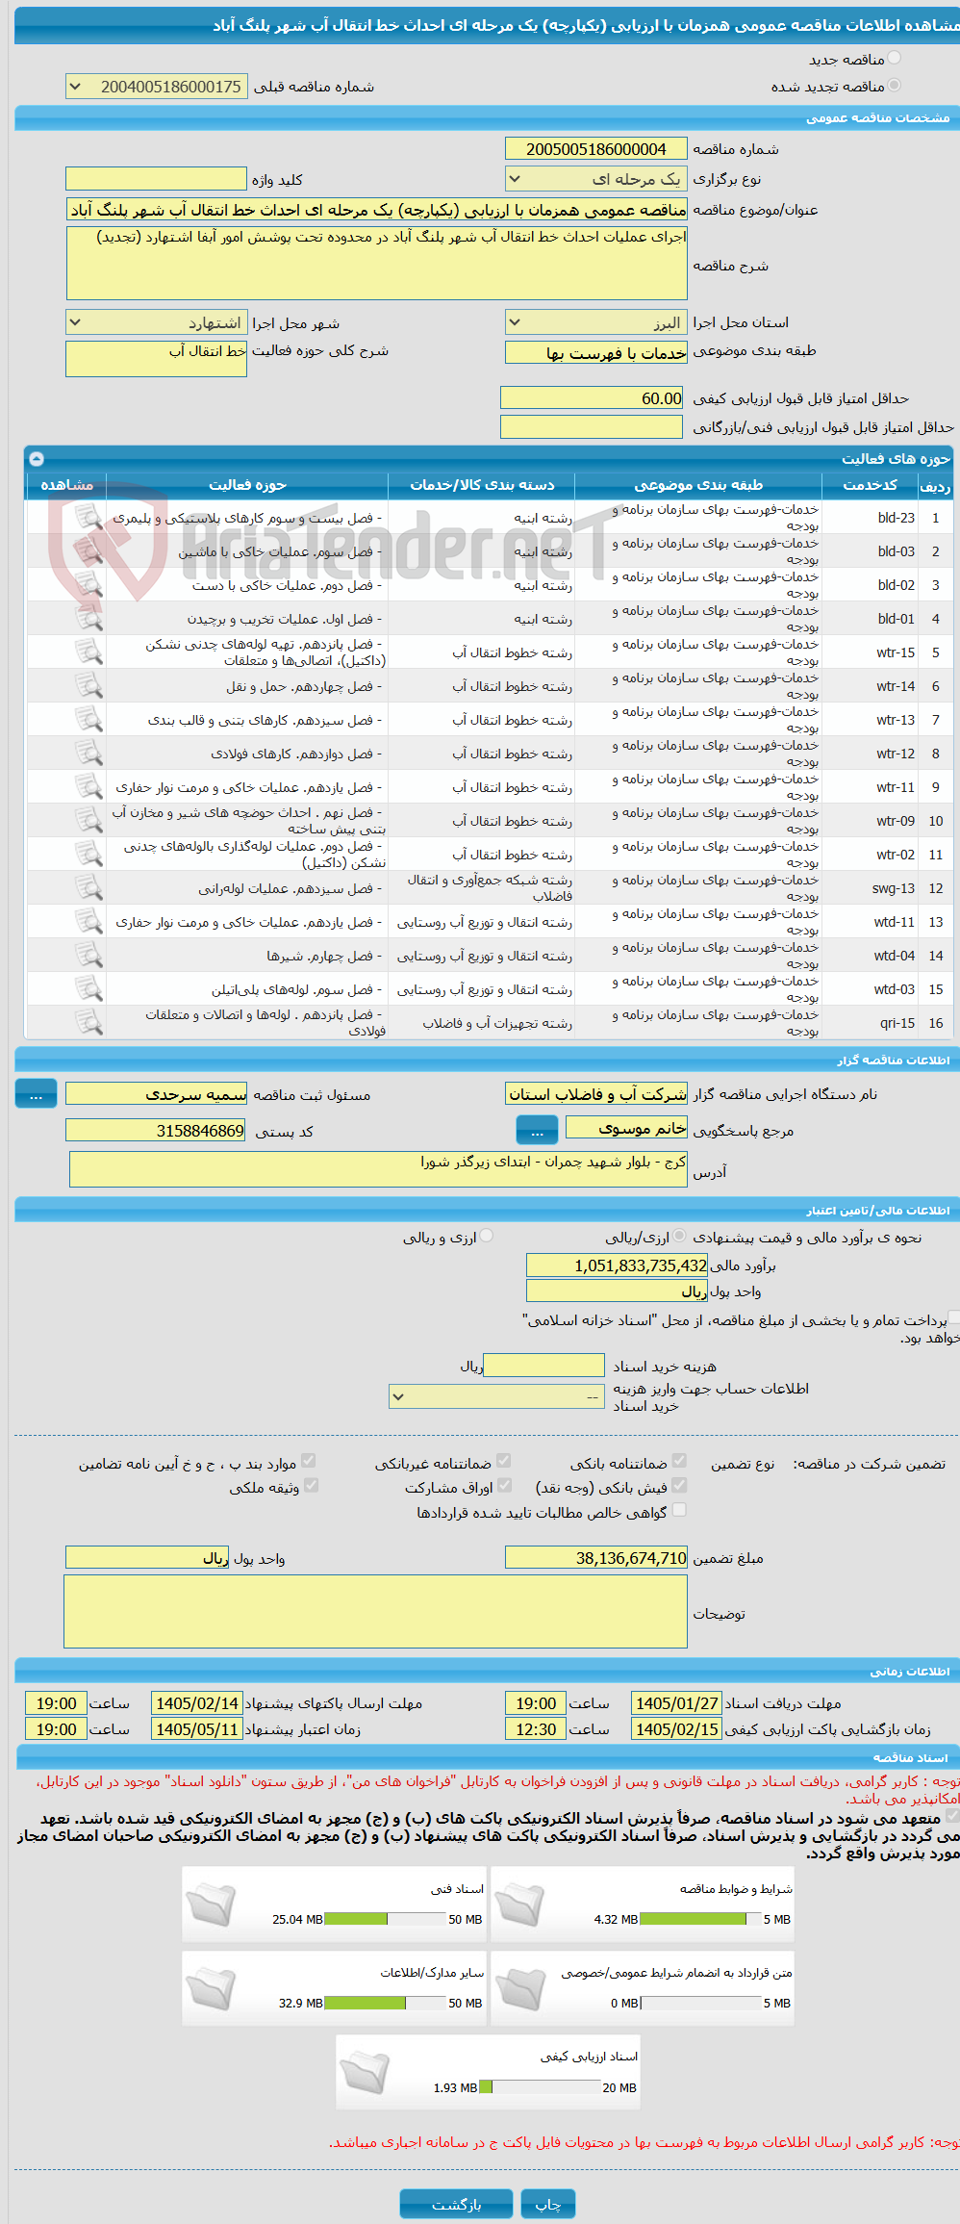The image size is (960, 2224).
Task: Toggle the اوراق مشارکت checkbox
Action: (504, 1485)
